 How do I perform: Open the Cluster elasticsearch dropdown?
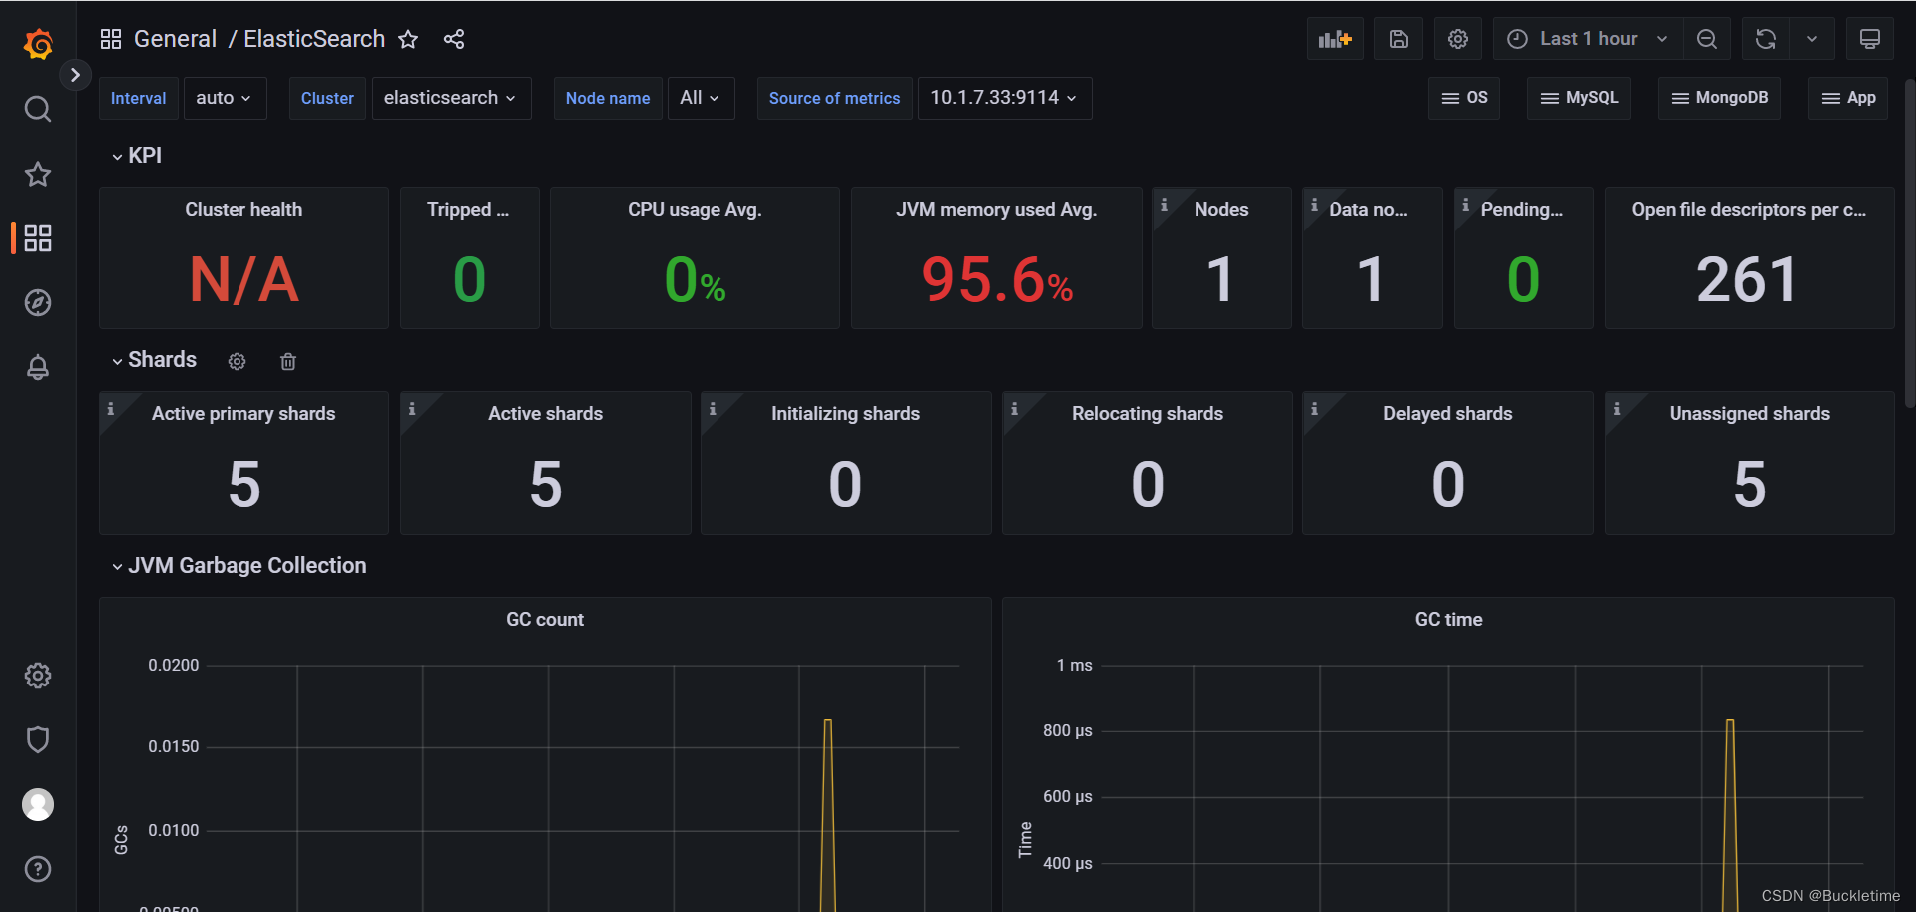(x=451, y=98)
